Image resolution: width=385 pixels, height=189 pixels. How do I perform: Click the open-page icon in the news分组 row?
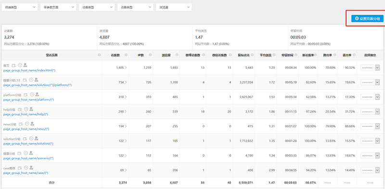(x=21, y=124)
